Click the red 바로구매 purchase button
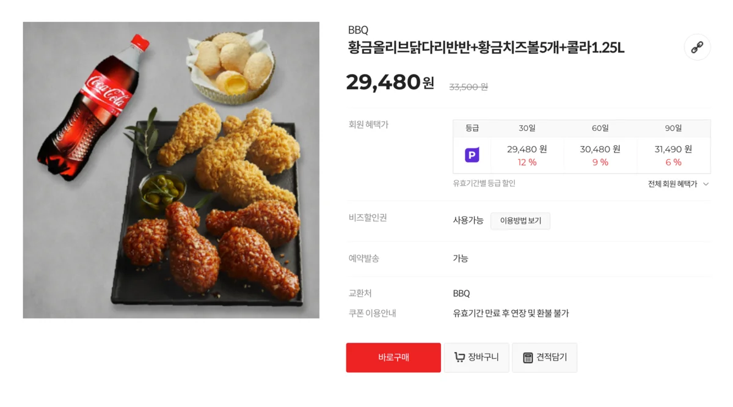The height and width of the screenshot is (407, 733). click(393, 358)
